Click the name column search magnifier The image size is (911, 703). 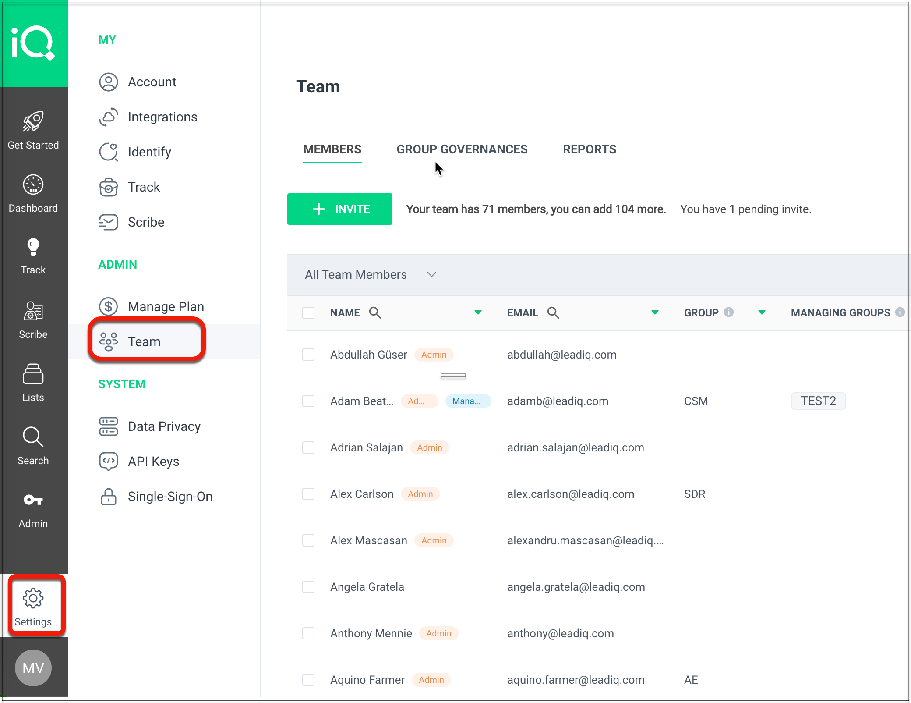[x=375, y=312]
